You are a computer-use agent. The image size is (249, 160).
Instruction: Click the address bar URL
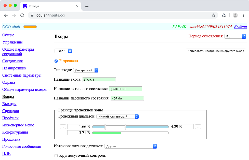[x=51, y=15]
